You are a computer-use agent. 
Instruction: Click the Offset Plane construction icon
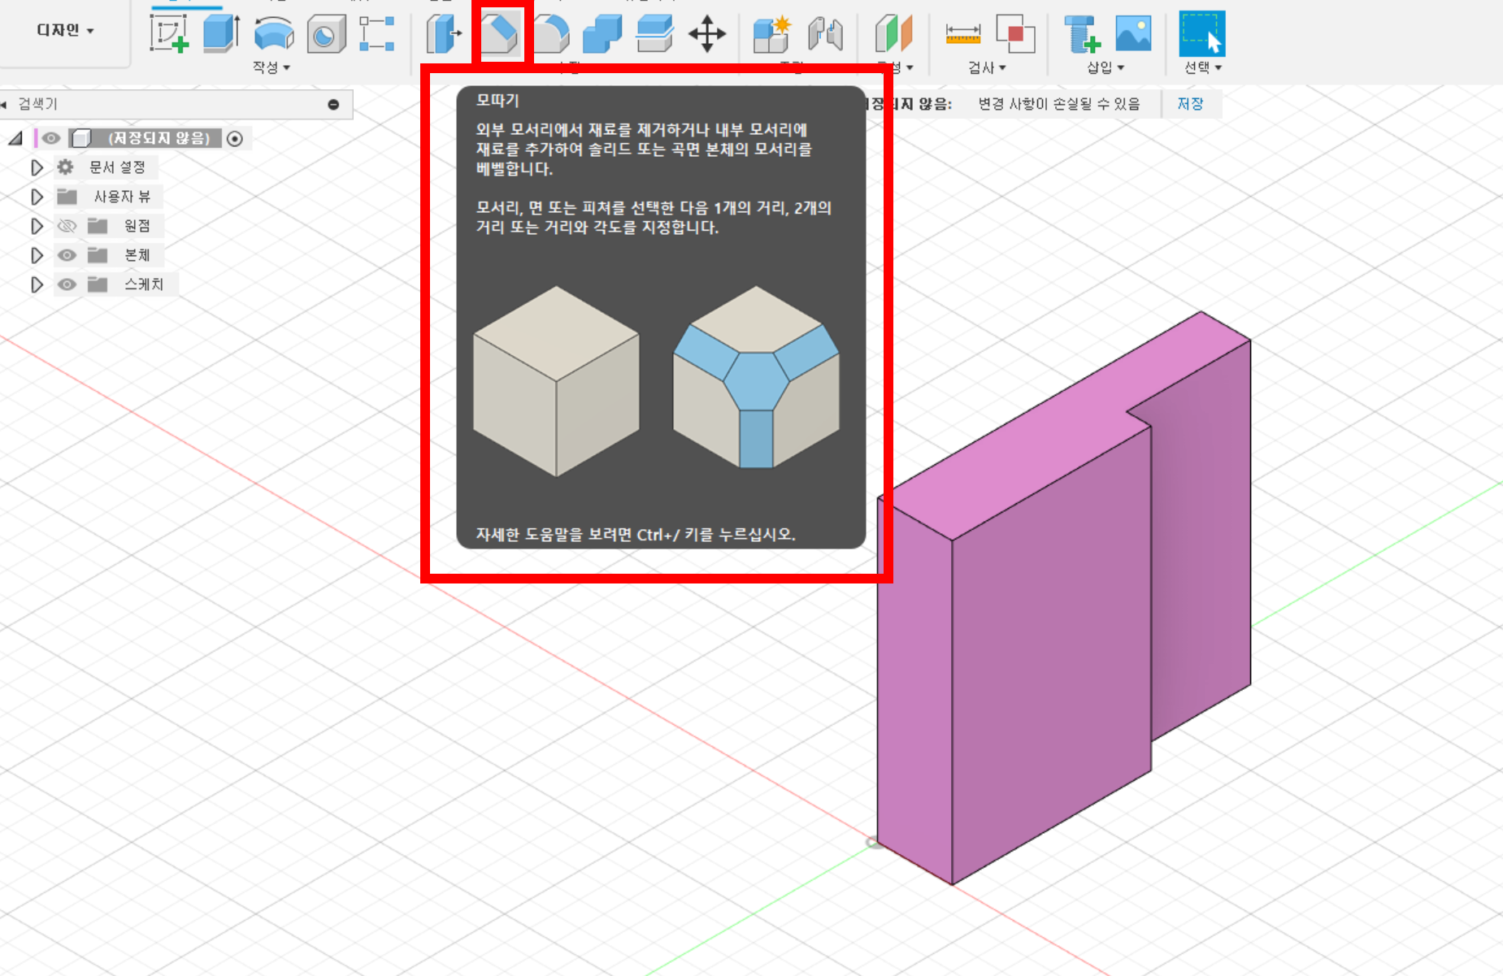[893, 34]
